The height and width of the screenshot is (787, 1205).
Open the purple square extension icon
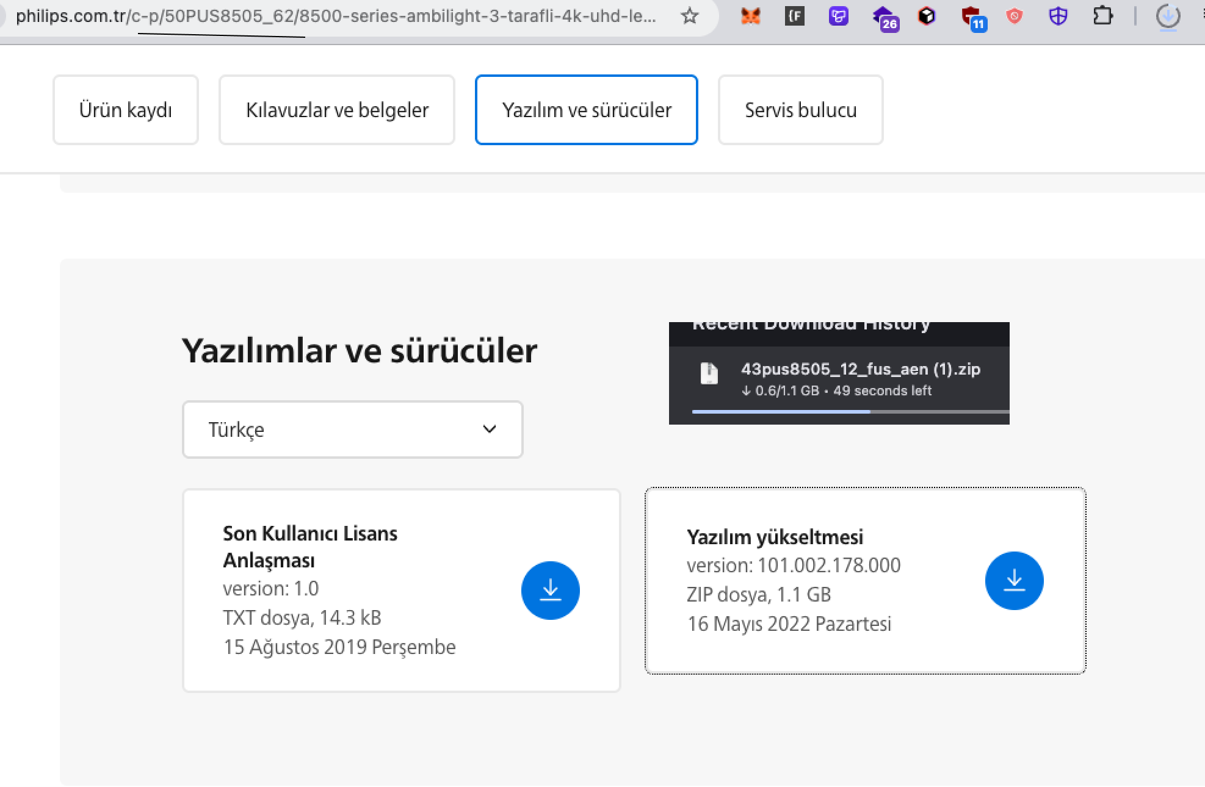coord(839,16)
